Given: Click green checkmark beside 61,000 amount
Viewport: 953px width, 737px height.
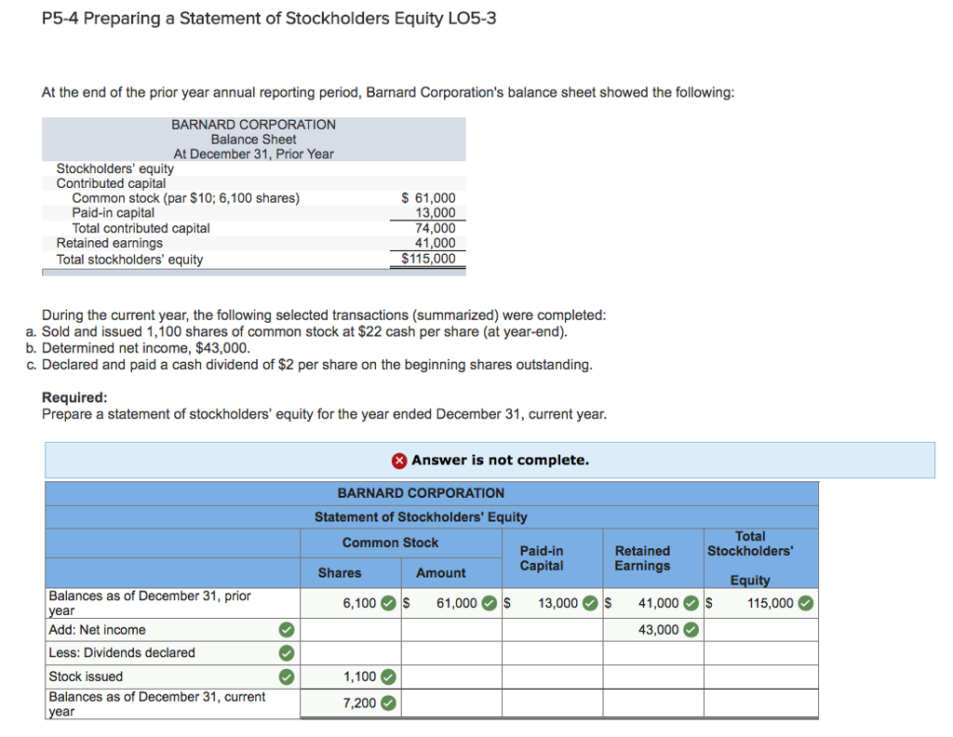Looking at the screenshot, I should pos(490,603).
